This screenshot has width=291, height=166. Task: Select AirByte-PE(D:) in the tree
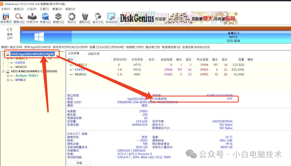pyautogui.click(x=27, y=75)
